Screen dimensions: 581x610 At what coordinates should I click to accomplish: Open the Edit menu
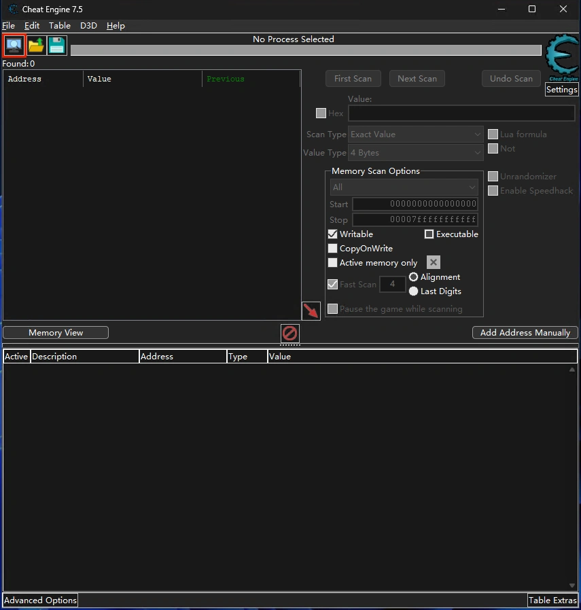coord(32,26)
